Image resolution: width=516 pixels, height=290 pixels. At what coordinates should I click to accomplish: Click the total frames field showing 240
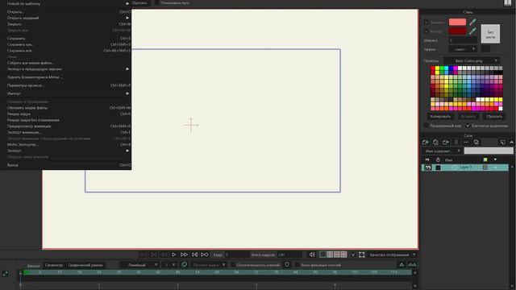[289, 255]
